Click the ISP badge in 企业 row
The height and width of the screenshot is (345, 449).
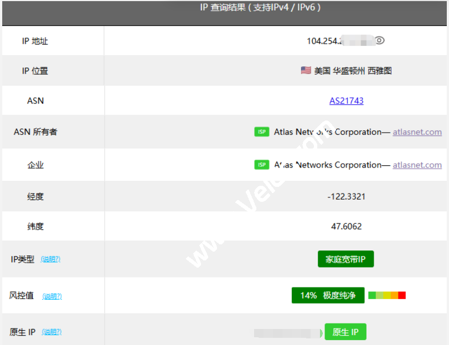pyautogui.click(x=261, y=165)
